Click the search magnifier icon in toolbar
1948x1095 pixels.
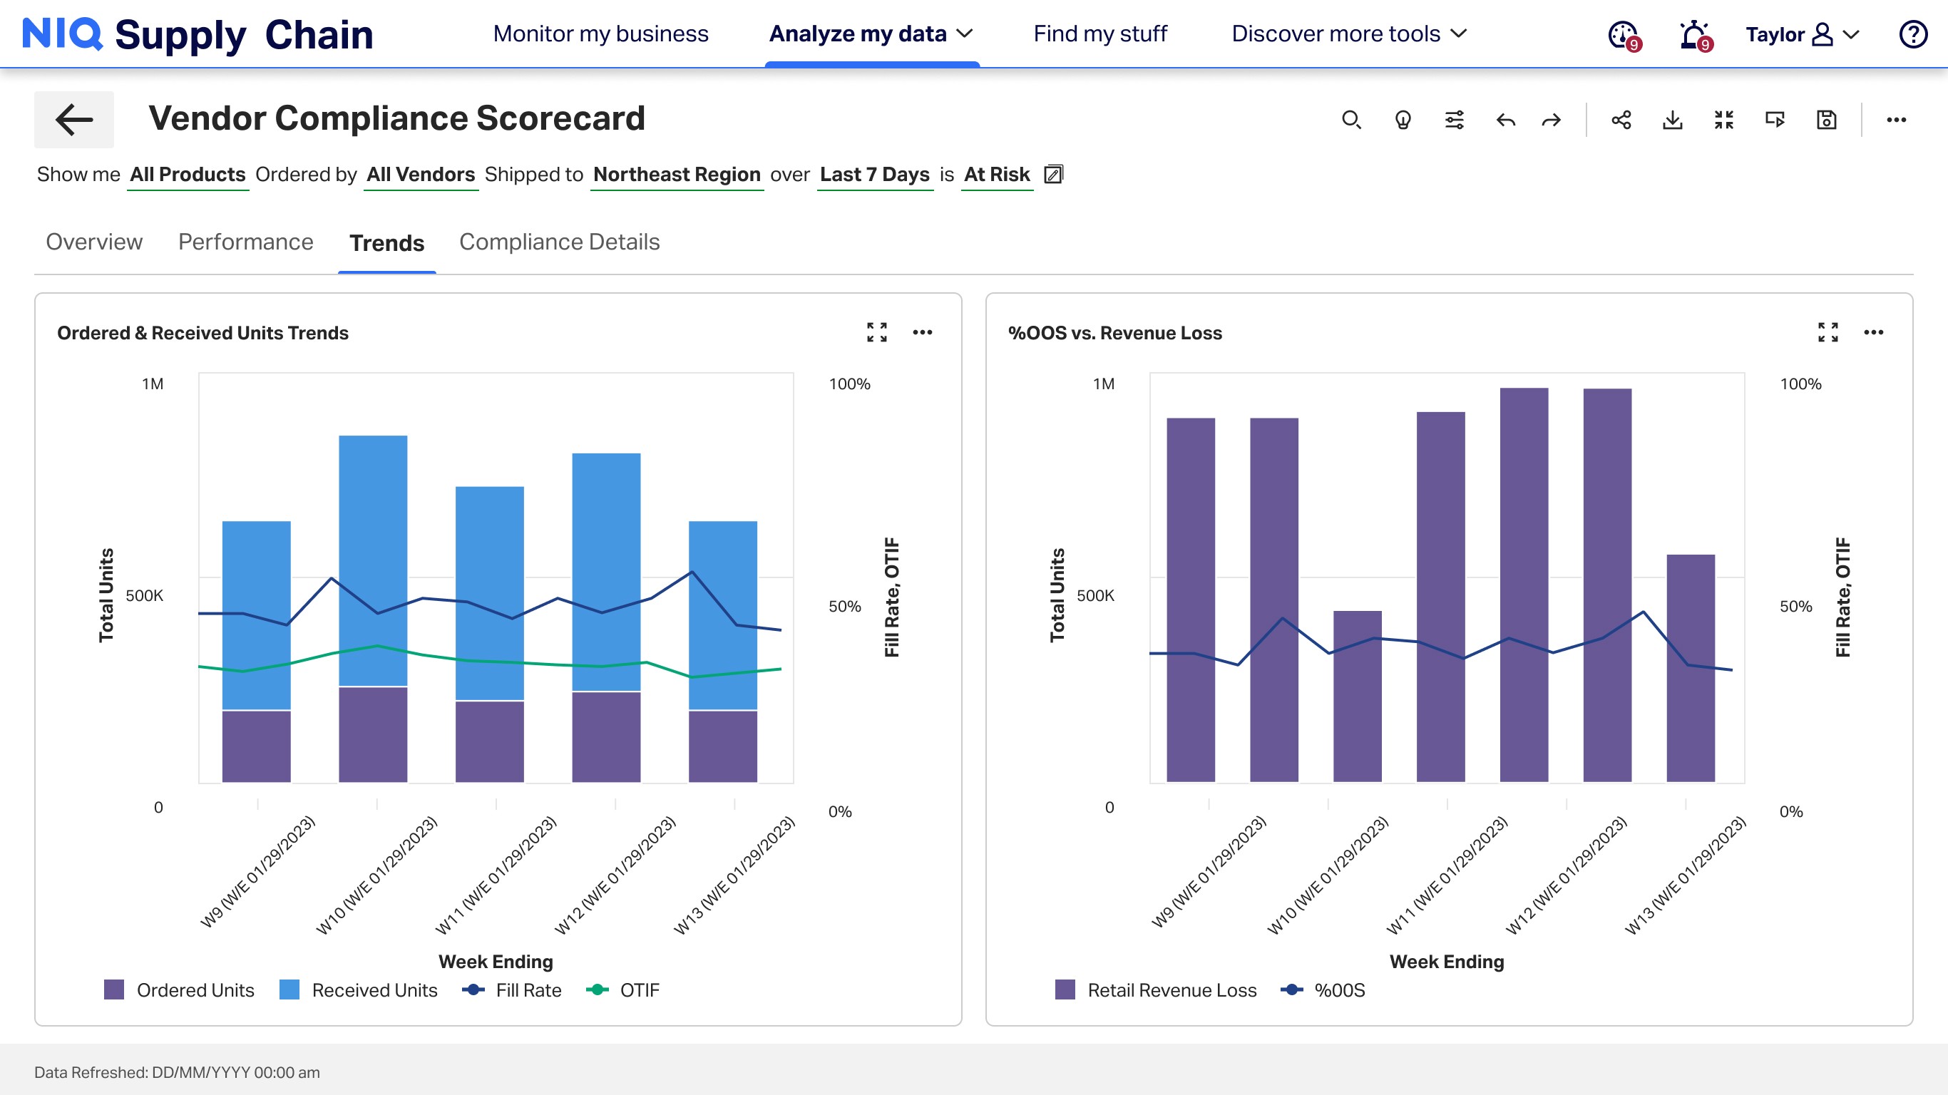[x=1350, y=120]
